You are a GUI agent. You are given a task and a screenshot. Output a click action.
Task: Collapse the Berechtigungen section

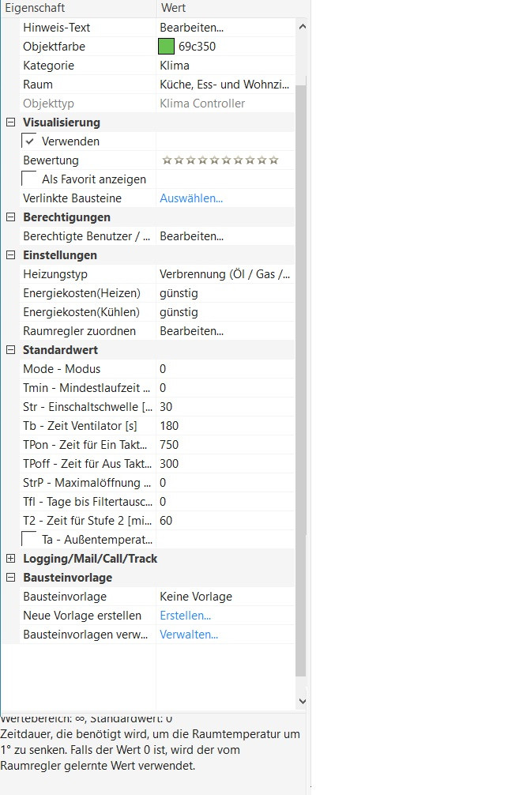[x=10, y=217]
